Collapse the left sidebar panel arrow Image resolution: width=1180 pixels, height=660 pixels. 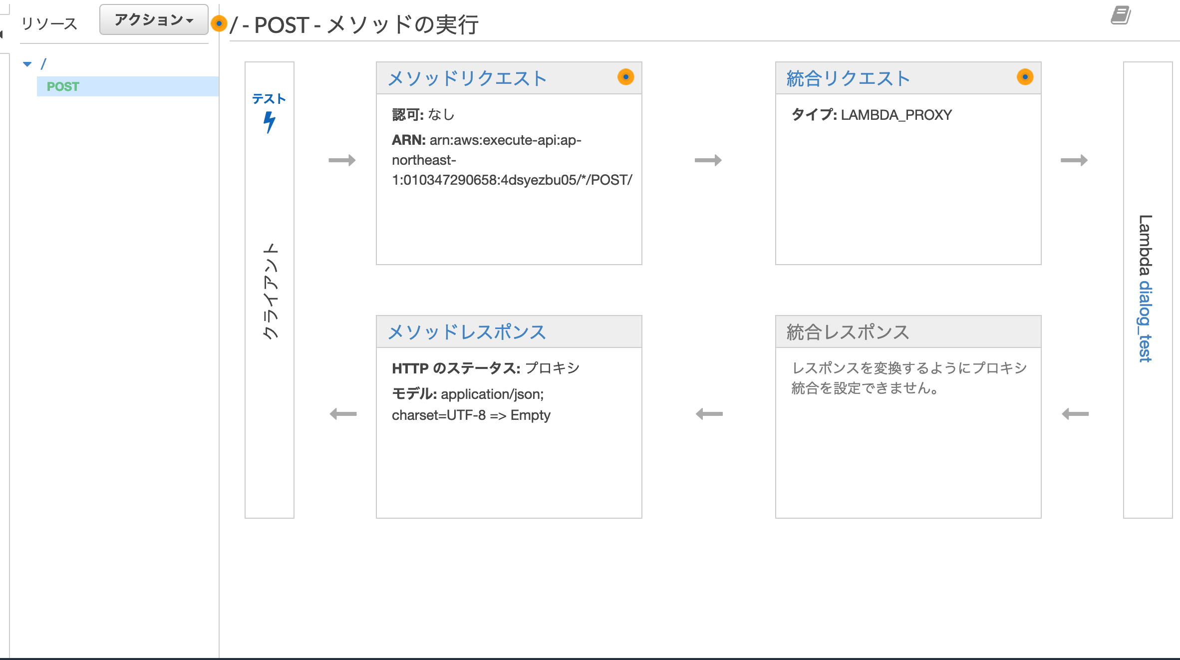(x=1, y=34)
